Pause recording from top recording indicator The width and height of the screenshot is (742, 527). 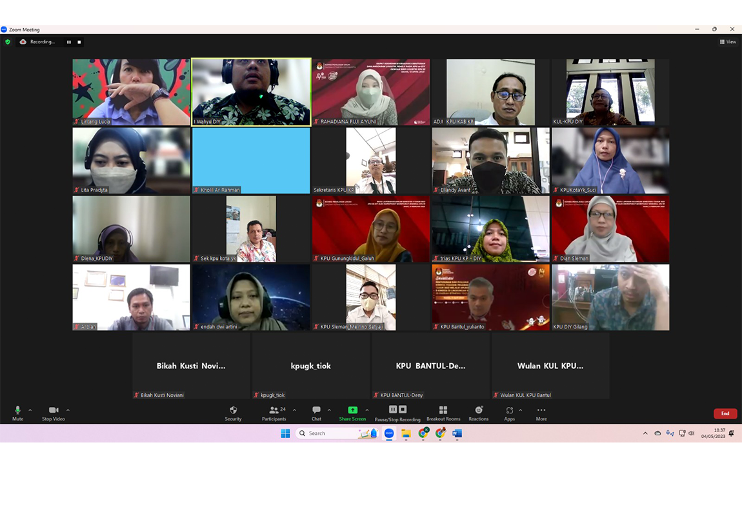click(69, 42)
